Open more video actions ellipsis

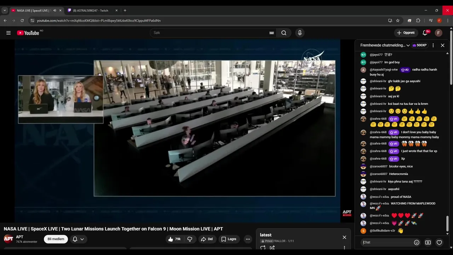coord(248,239)
